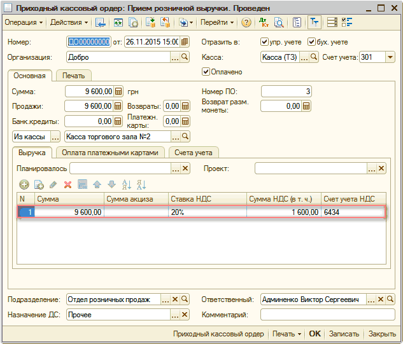Move row up with the up arrow icon
Viewport: 403px width, 344px height.
(97, 184)
